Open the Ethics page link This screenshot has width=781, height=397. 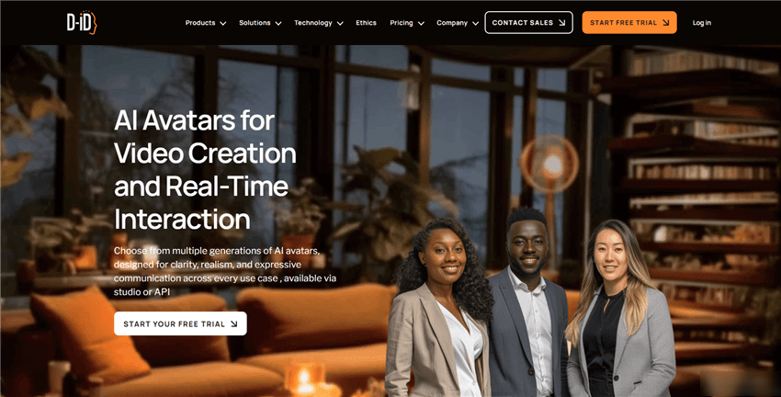pos(366,23)
